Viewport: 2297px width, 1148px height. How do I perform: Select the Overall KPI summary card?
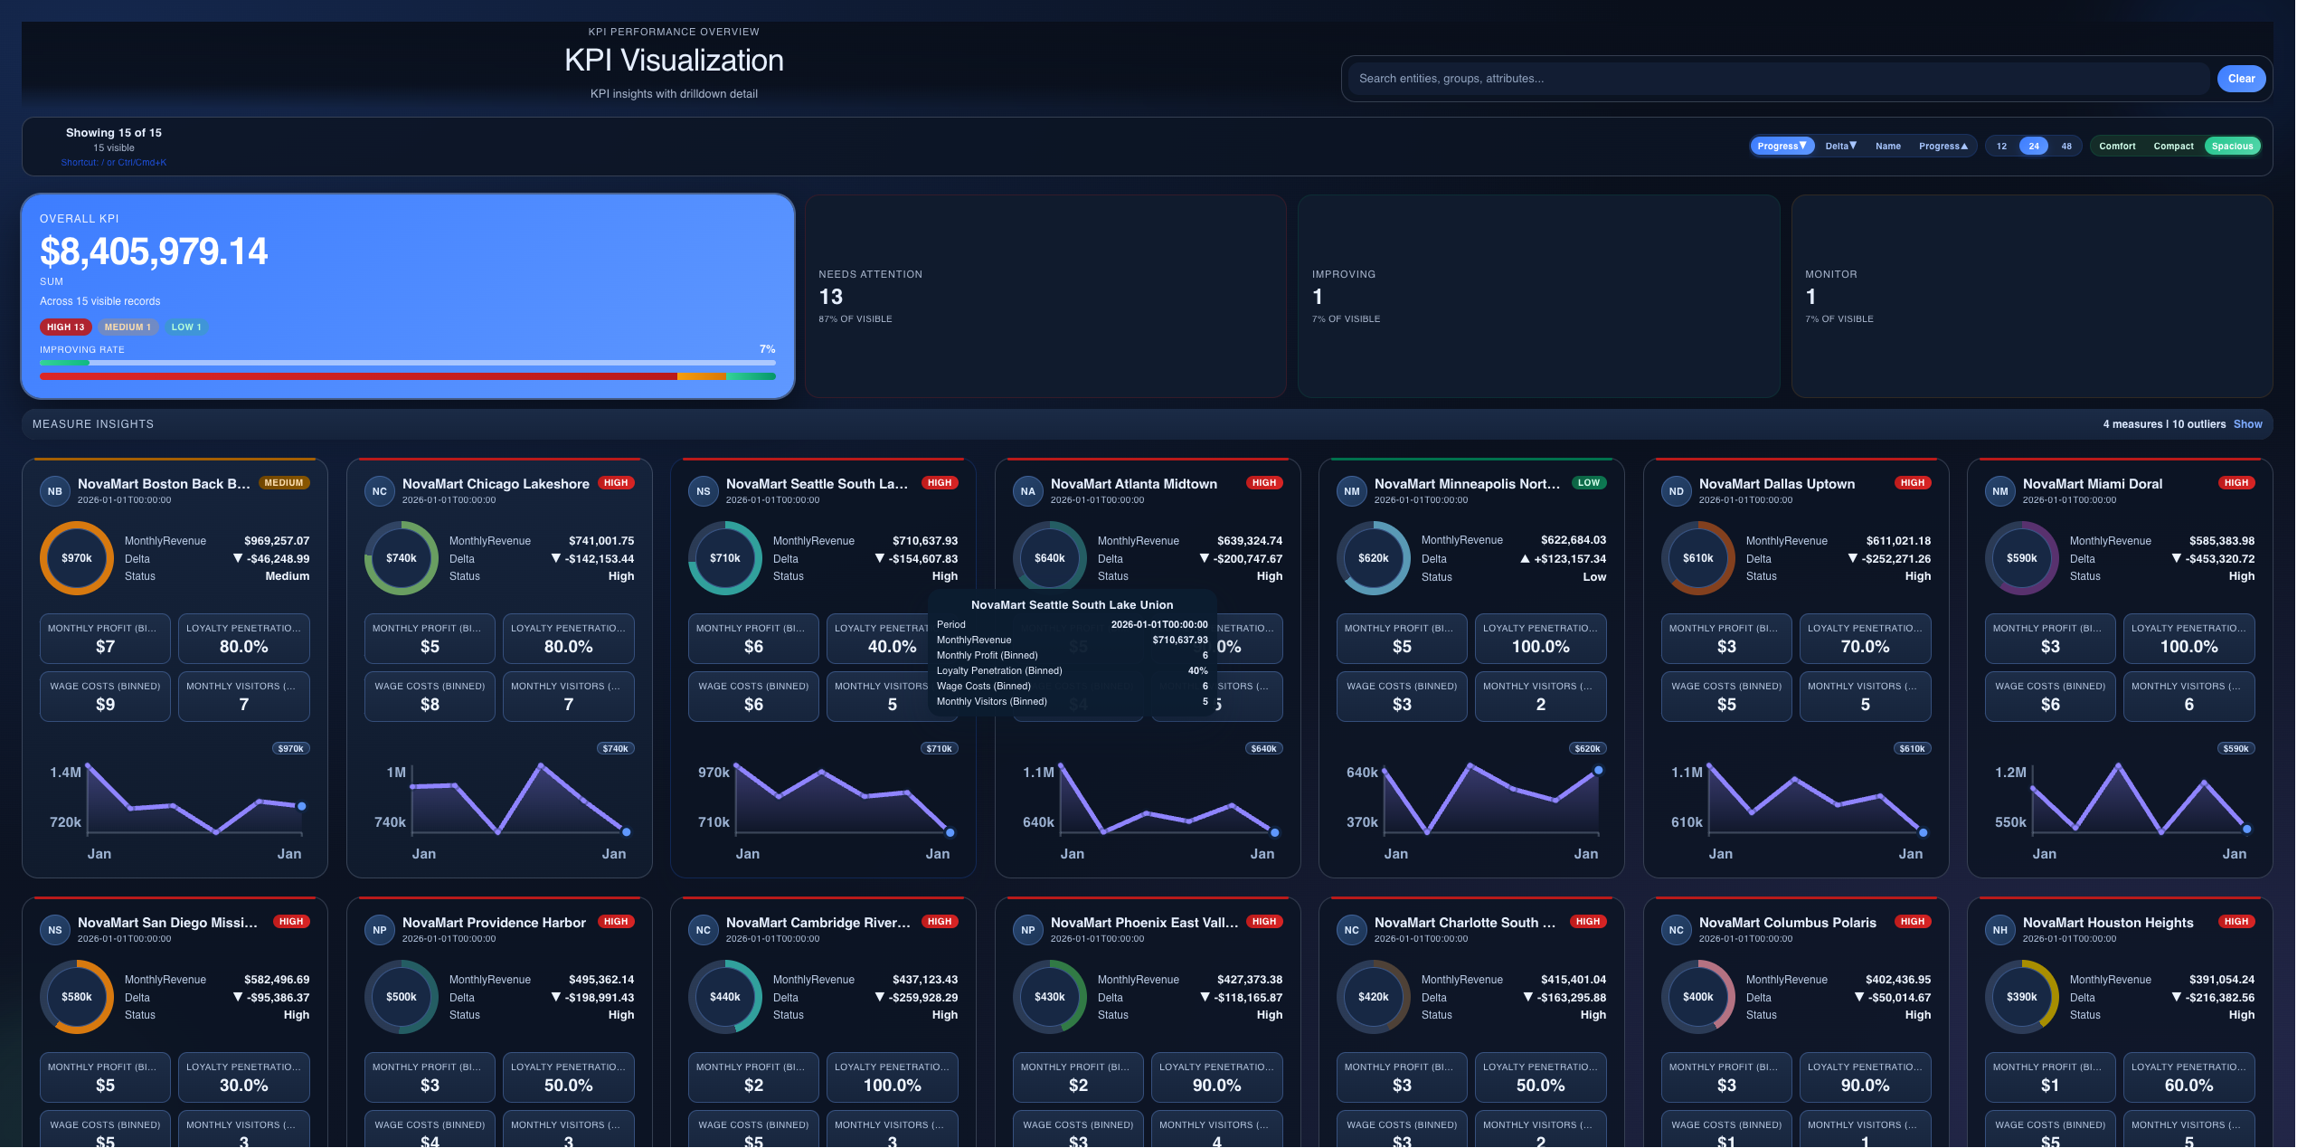point(408,297)
